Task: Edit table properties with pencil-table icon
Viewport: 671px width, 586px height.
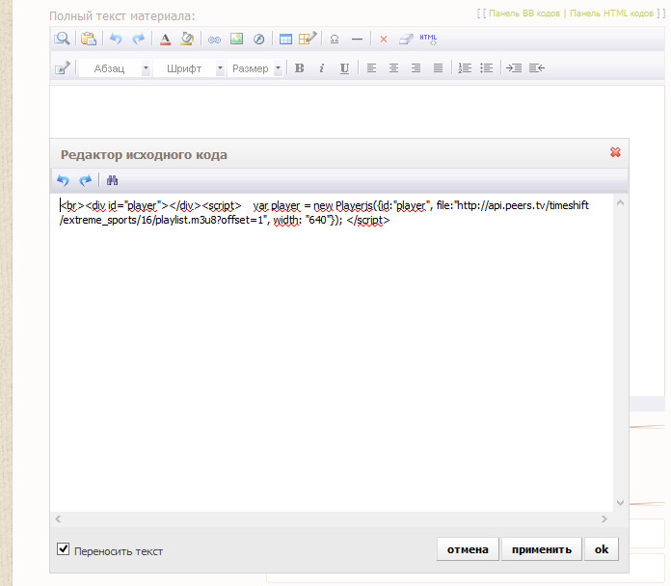Action: pos(308,39)
